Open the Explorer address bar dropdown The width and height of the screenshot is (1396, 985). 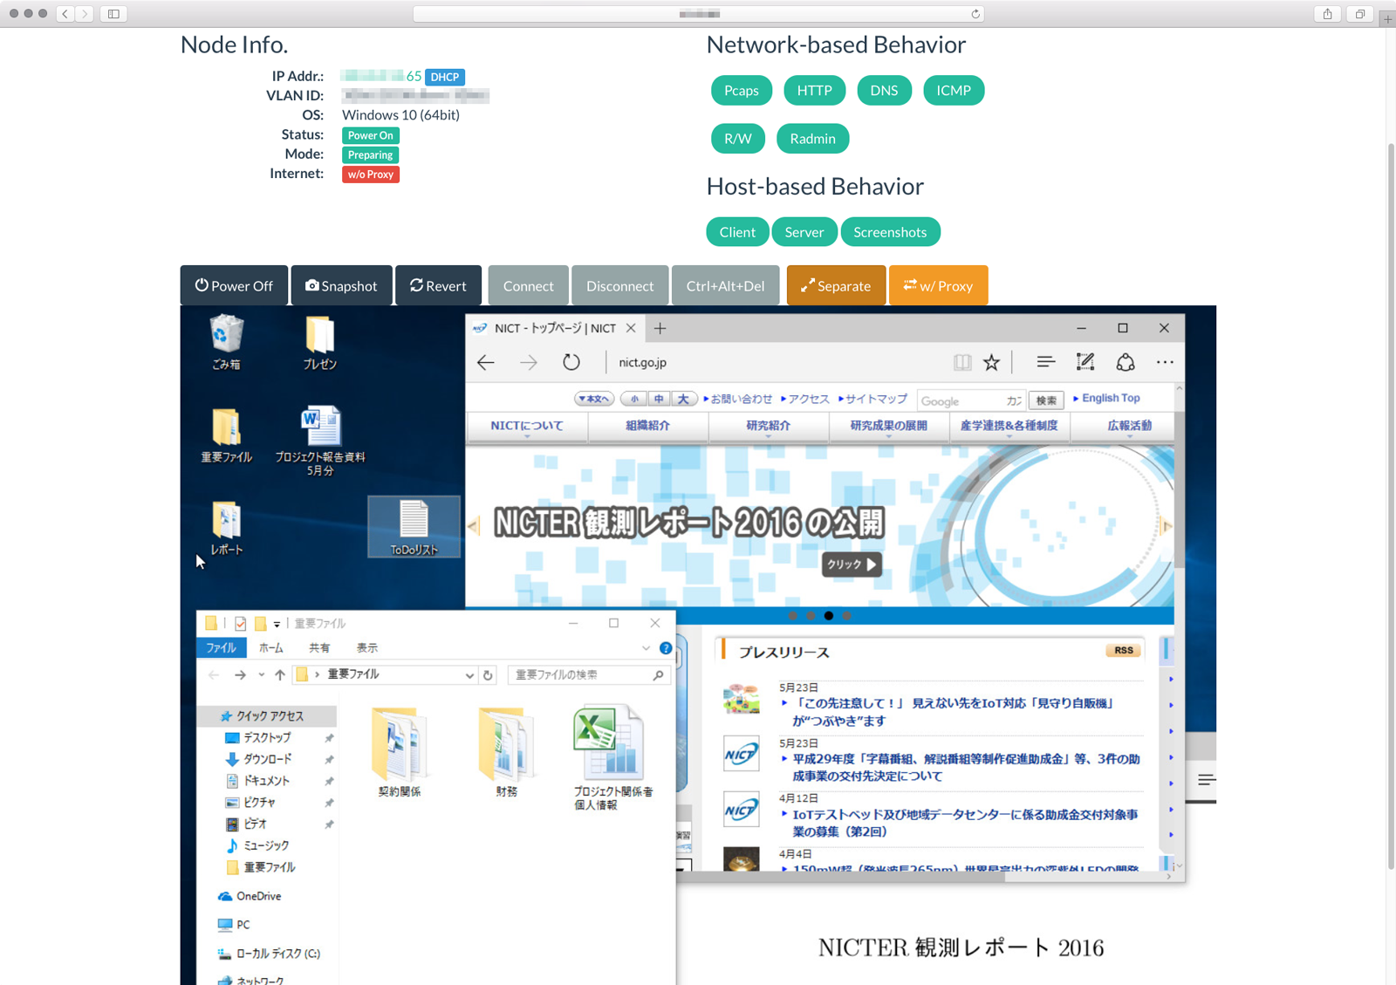[x=469, y=674]
